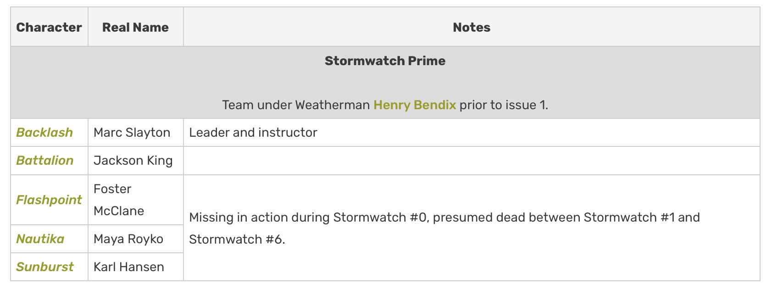Open the Backlash character link
Viewport: 772px width, 284px height.
tap(44, 133)
